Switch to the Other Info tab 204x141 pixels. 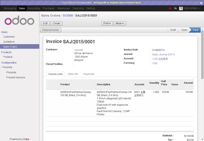pyautogui.click(x=73, y=74)
